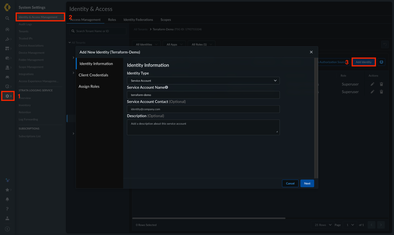
Task: Open the All Identities filter dropdown
Action: [146, 44]
